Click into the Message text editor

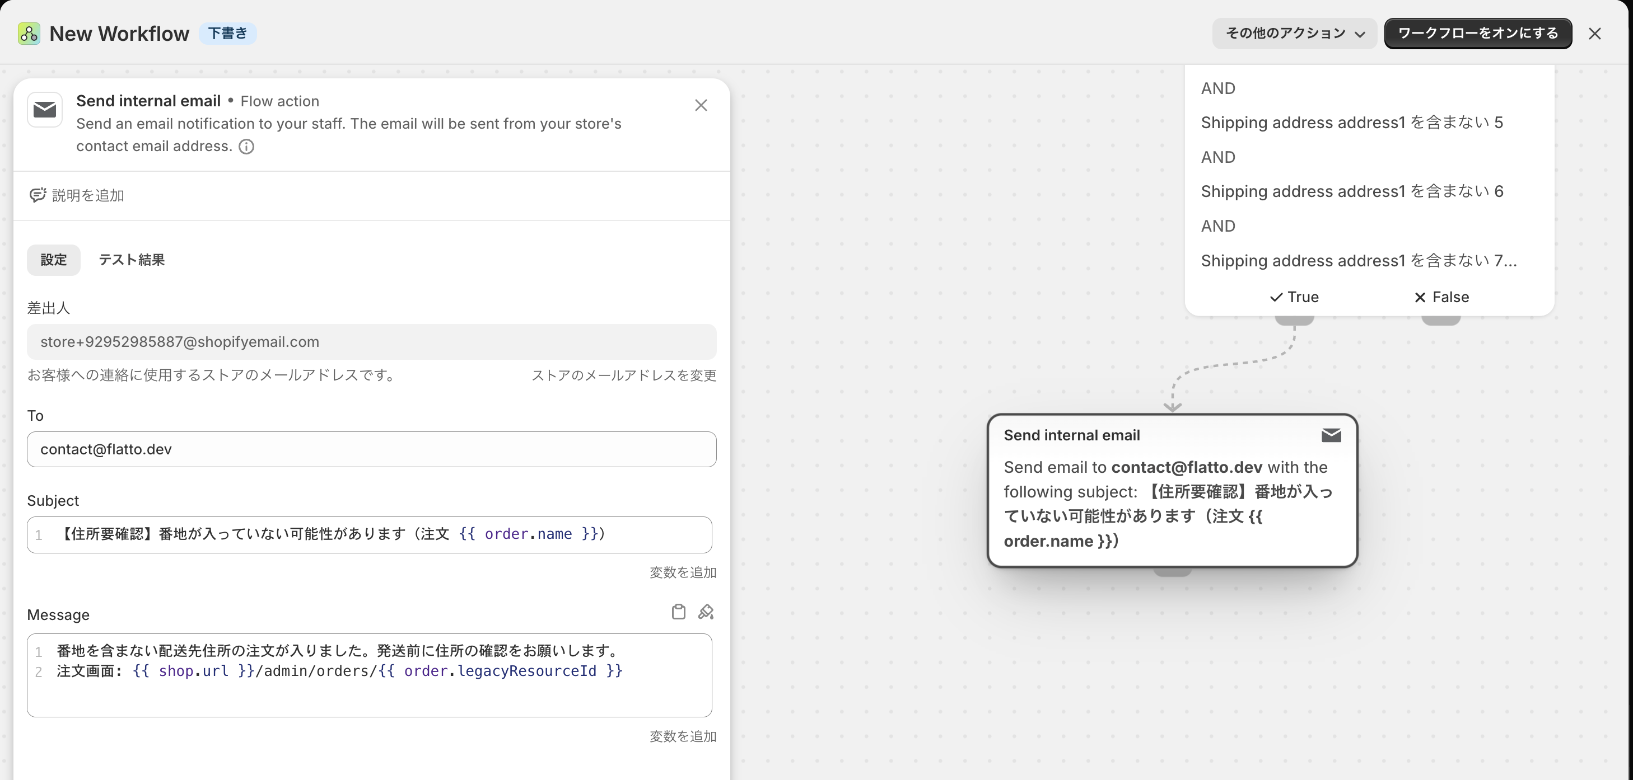coord(370,675)
